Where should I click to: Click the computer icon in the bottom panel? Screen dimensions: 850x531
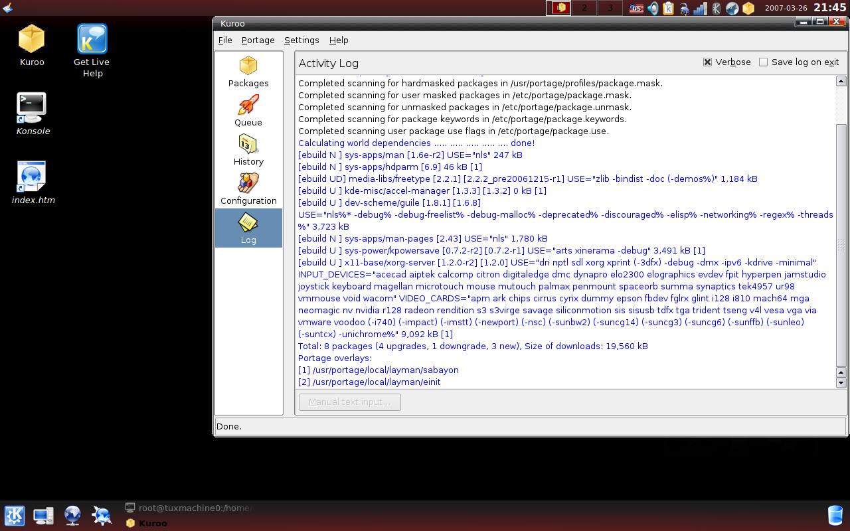[x=44, y=516]
